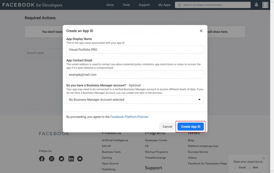Click the Search apps input field
Image resolution: width=274 pixels, height=173 pixels.
click(x=44, y=53)
